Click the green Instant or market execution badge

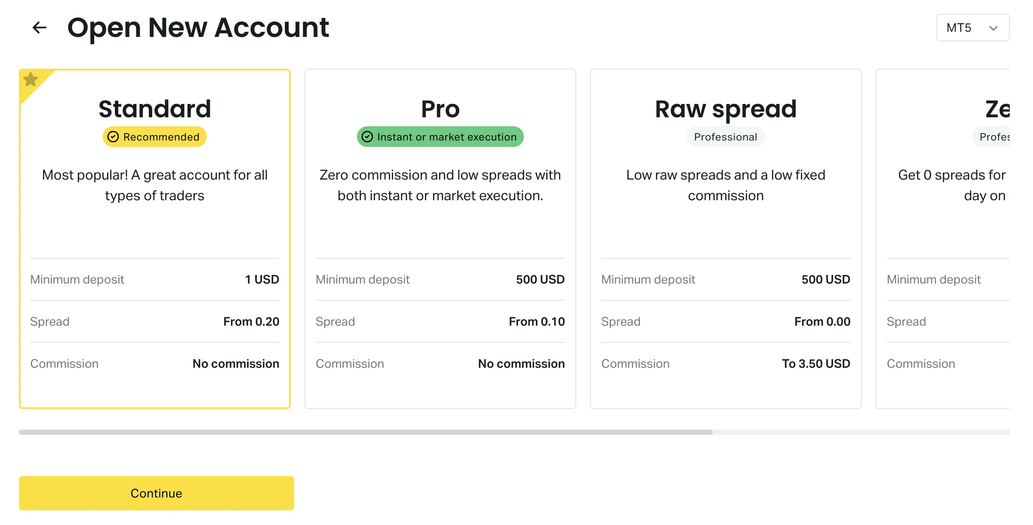pos(440,137)
